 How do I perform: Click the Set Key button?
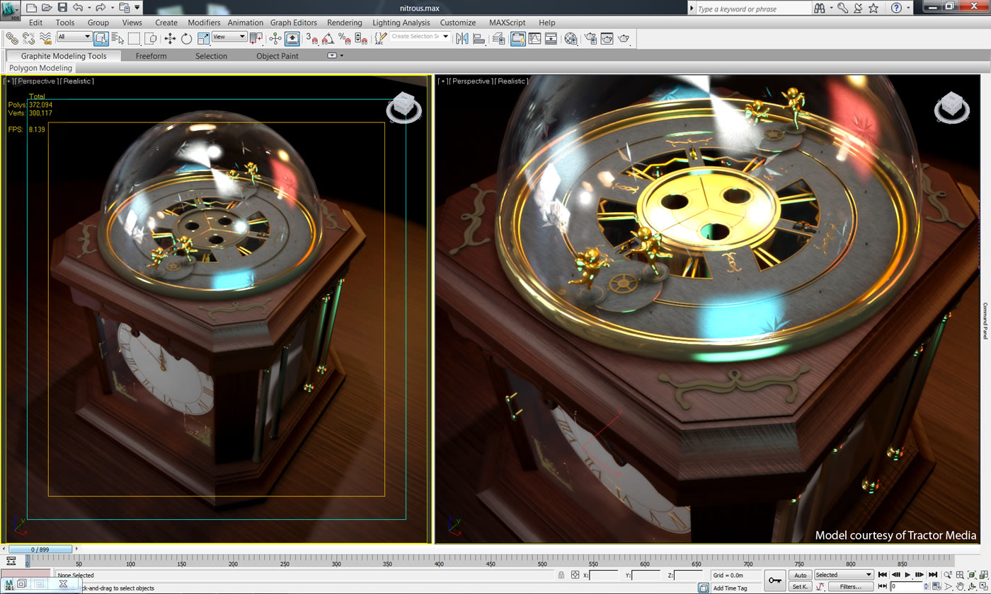click(800, 586)
